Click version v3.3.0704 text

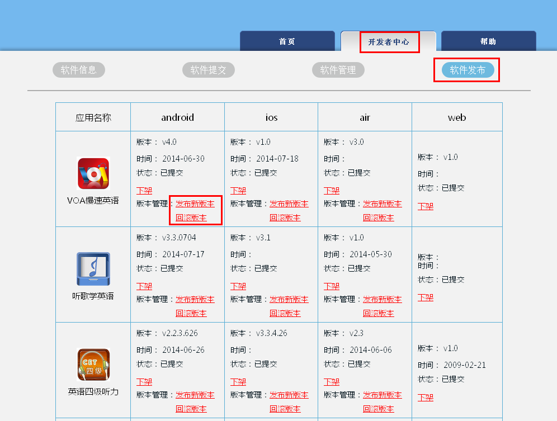[x=179, y=238]
